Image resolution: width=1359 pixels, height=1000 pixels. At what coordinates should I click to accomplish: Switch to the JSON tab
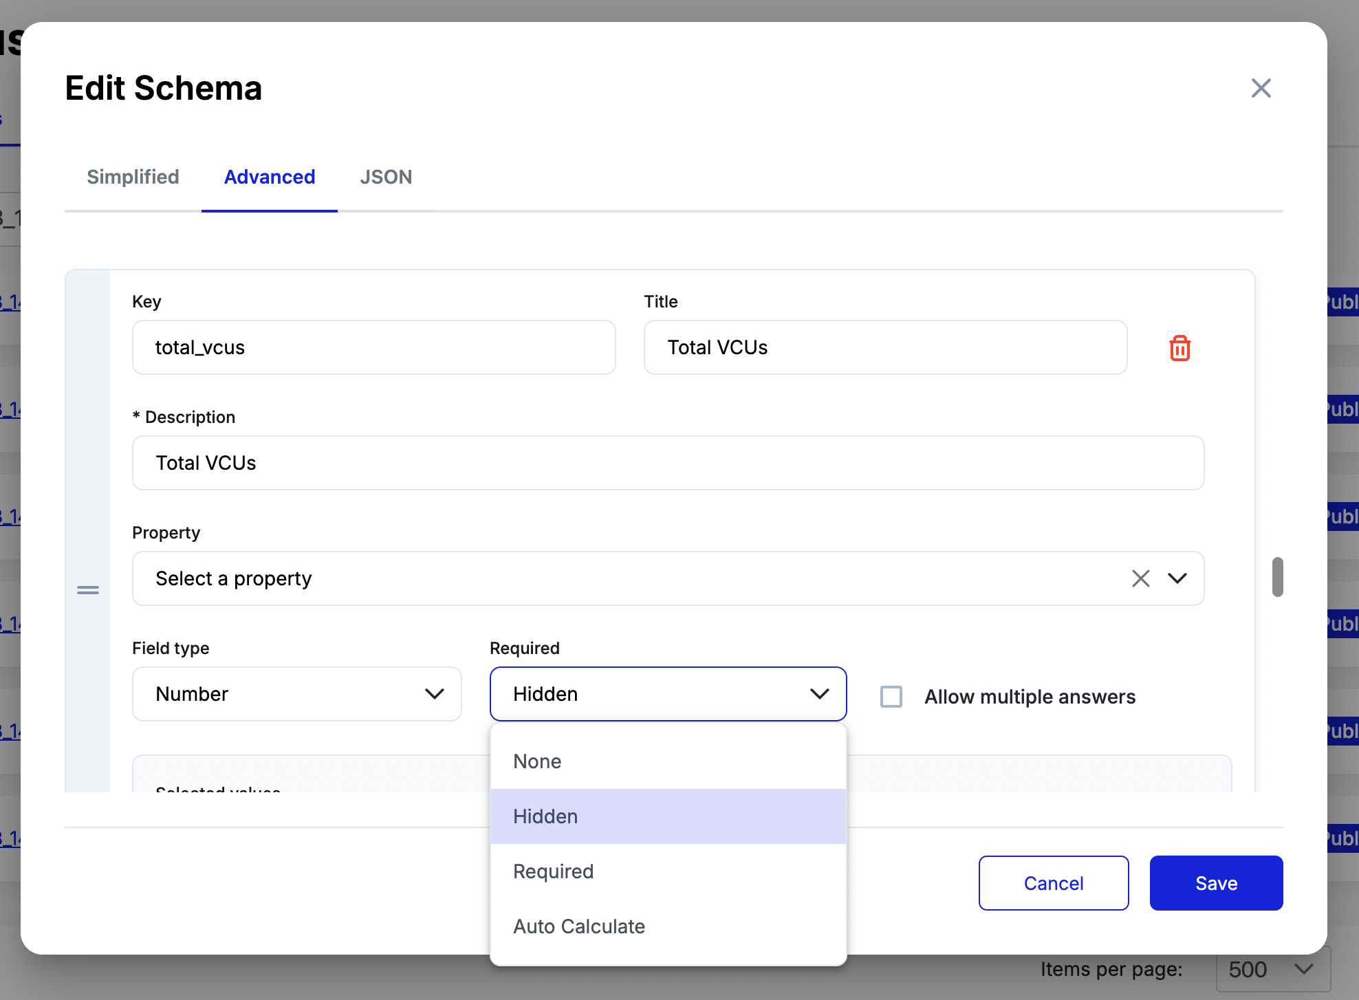(386, 177)
